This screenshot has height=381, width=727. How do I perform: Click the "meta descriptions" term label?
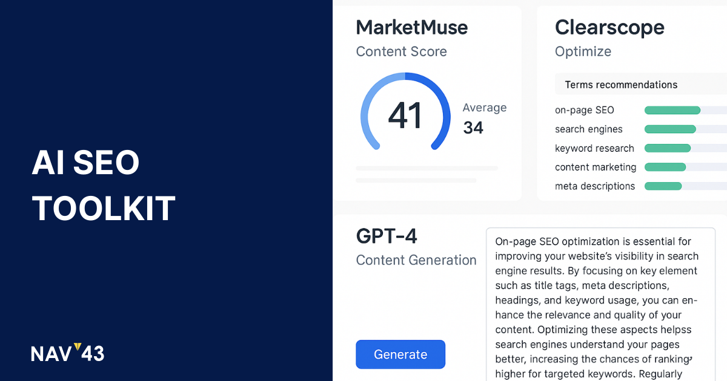(595, 186)
